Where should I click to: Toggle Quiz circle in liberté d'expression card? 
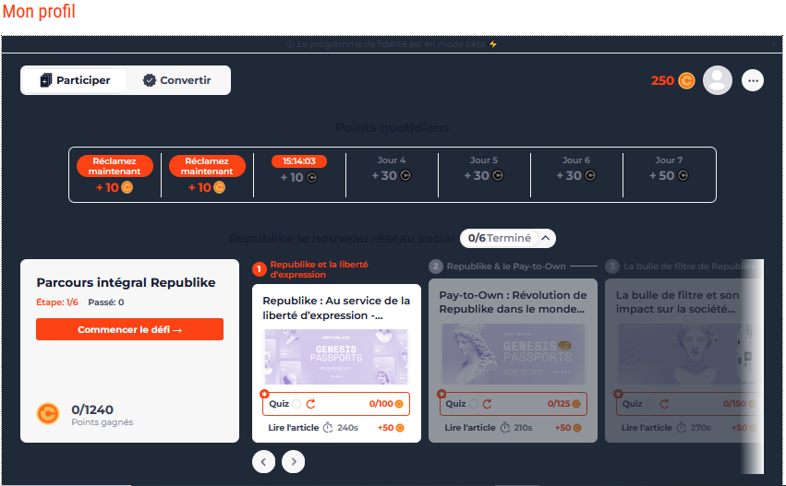(296, 404)
